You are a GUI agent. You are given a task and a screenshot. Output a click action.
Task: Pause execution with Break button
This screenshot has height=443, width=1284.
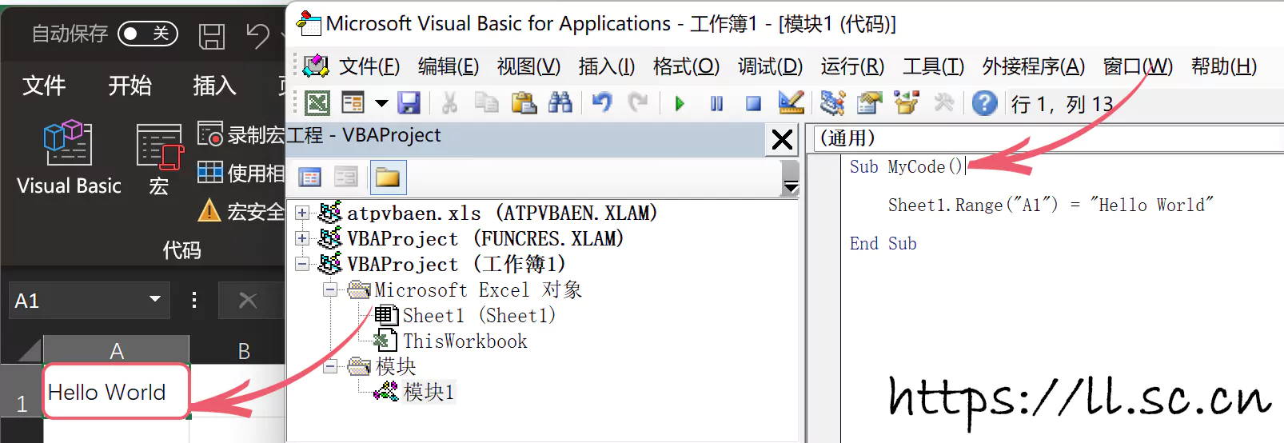[716, 103]
